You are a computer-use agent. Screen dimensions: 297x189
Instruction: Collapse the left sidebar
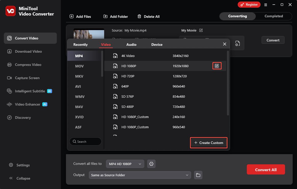(20, 178)
